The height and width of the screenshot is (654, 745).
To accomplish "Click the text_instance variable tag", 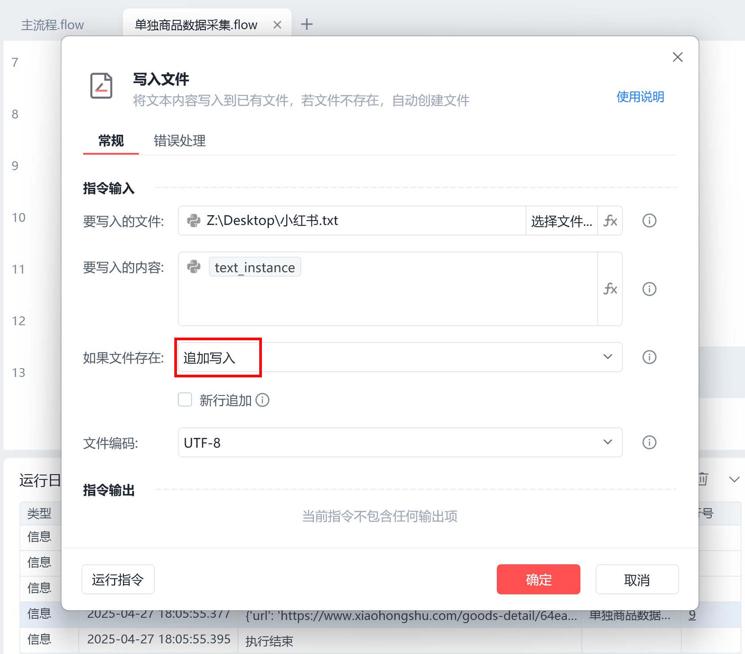I will (x=255, y=267).
